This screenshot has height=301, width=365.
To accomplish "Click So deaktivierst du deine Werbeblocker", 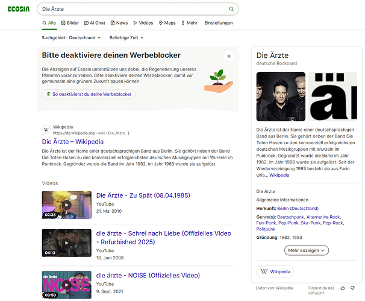I will pyautogui.click(x=89, y=94).
